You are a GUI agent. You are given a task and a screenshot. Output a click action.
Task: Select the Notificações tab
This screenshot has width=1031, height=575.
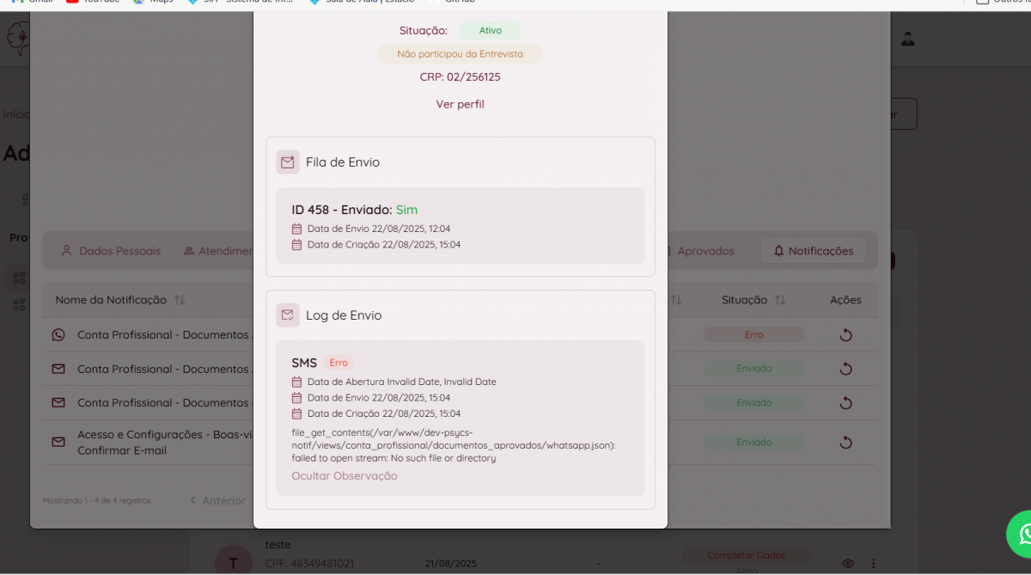click(x=813, y=251)
